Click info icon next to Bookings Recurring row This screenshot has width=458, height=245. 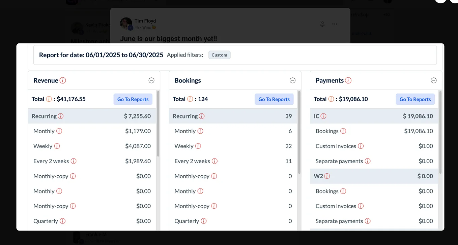[202, 116]
